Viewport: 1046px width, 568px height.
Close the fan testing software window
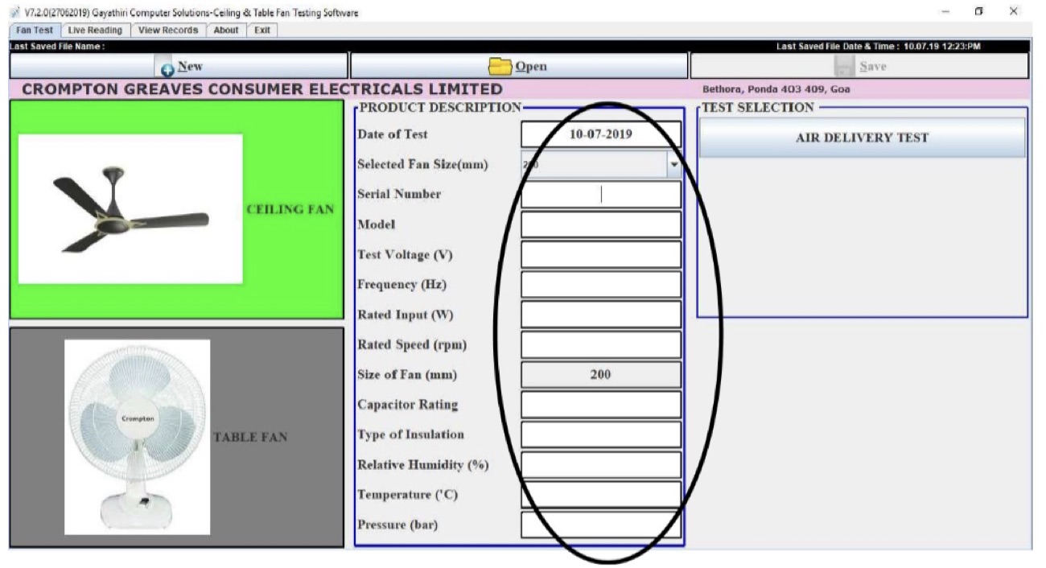point(1014,11)
